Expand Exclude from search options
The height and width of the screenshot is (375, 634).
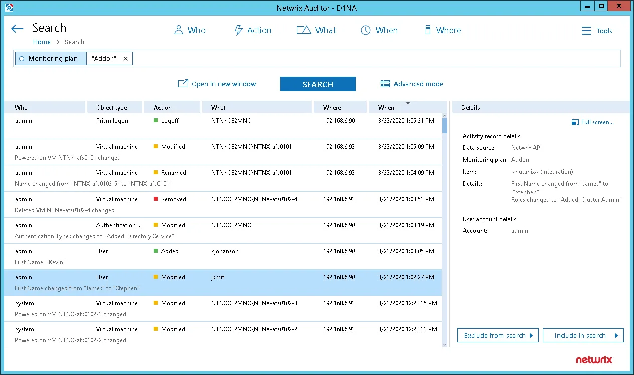498,335
